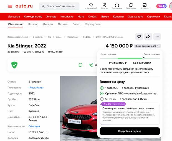Open Я продаю icon
Viewport: 172px width, 141px height.
point(145,5)
